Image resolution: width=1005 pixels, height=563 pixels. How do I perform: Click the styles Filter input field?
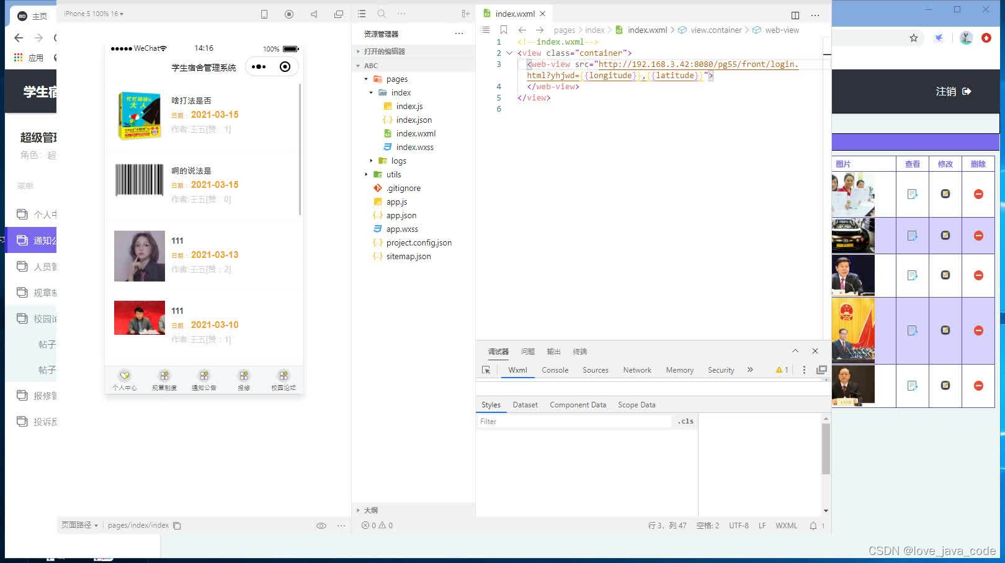click(574, 422)
